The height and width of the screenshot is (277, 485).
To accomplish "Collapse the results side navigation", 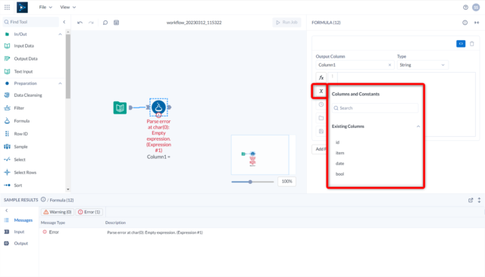I will point(7,210).
